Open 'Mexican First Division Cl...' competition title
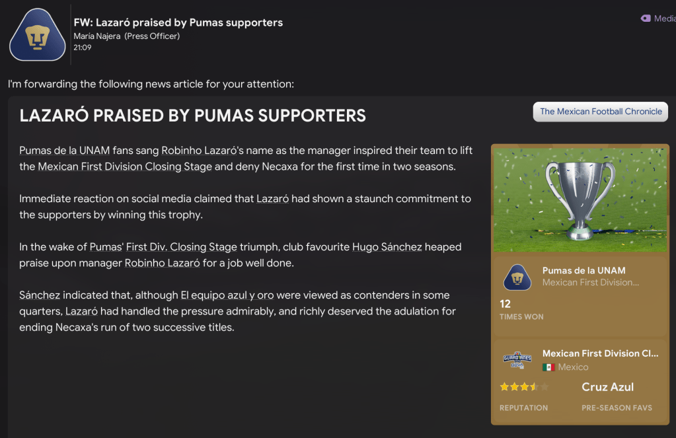Screen dimensions: 676x438 (600, 353)
